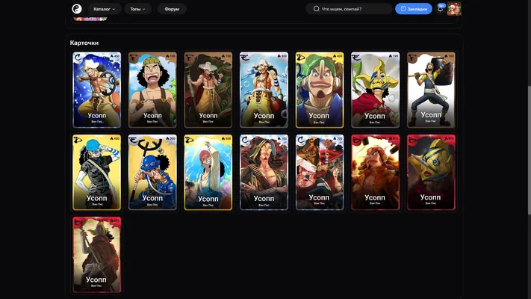
Task: Open the Усопп card holding a black hammer
Action: [431, 90]
